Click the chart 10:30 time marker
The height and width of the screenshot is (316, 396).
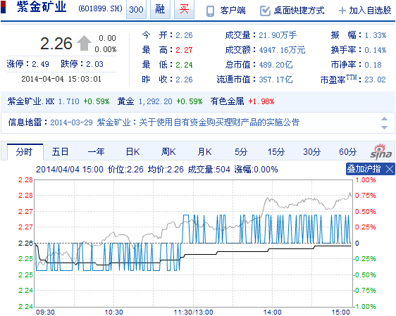point(113,312)
